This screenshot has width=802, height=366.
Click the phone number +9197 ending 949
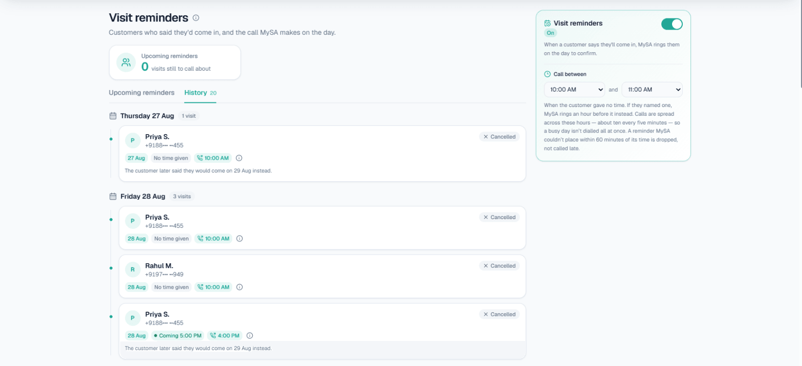pos(164,274)
